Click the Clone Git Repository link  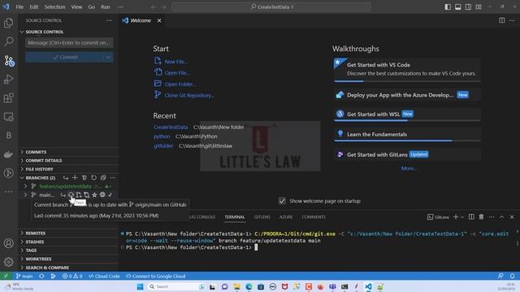[189, 96]
